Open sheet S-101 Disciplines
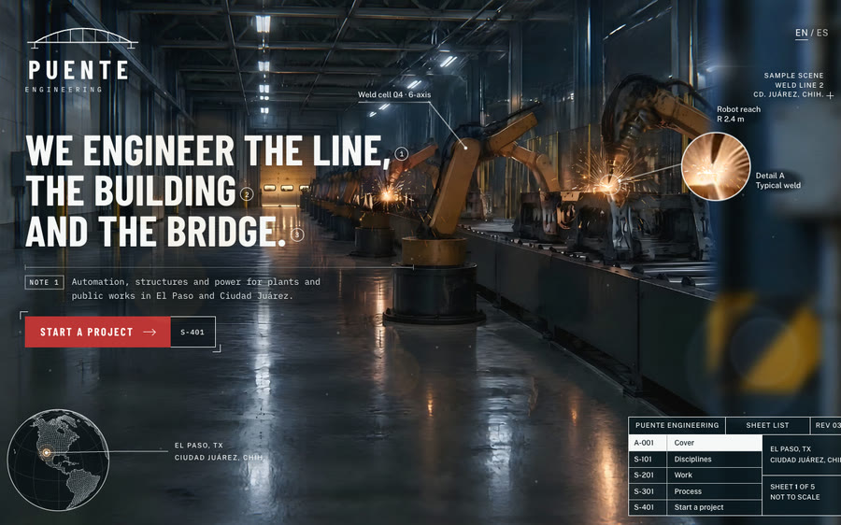 (695, 459)
